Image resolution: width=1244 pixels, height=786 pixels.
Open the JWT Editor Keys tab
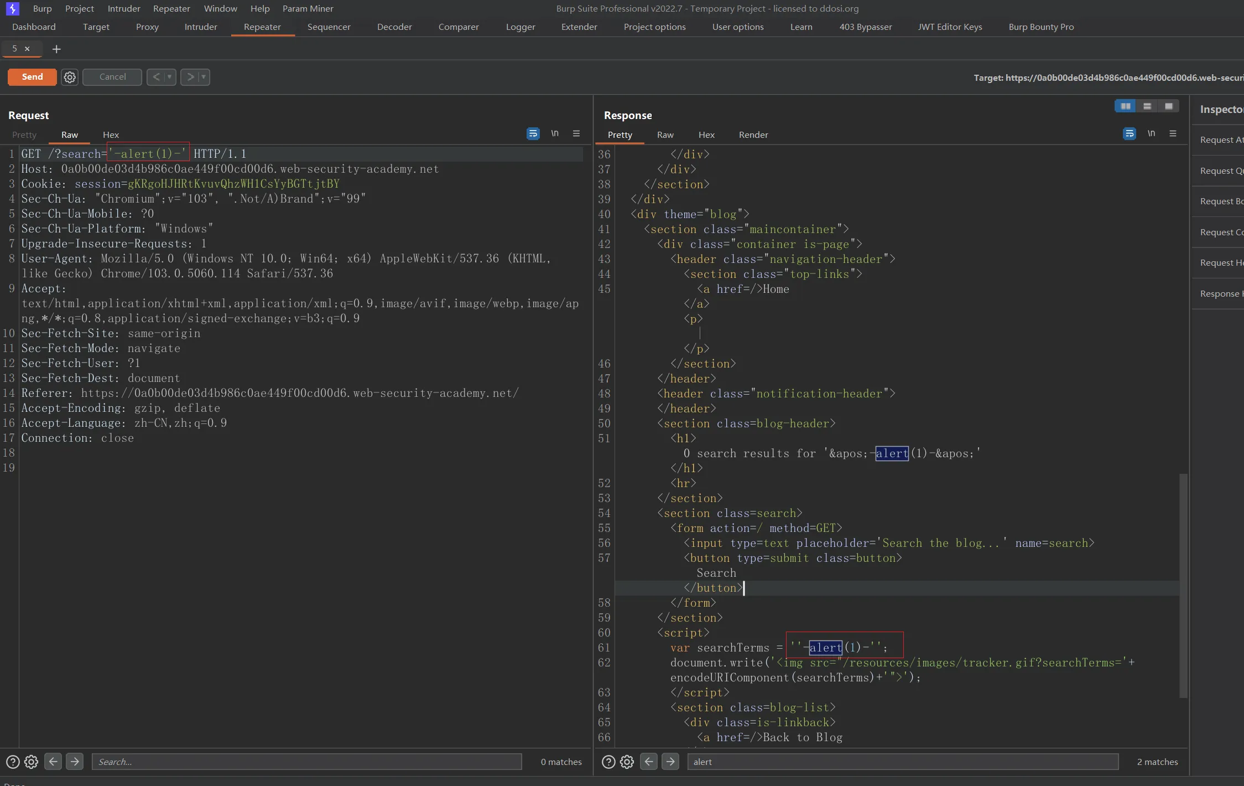point(950,27)
